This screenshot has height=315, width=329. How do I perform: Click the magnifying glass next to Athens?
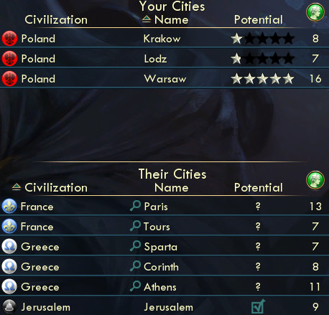[x=135, y=286]
